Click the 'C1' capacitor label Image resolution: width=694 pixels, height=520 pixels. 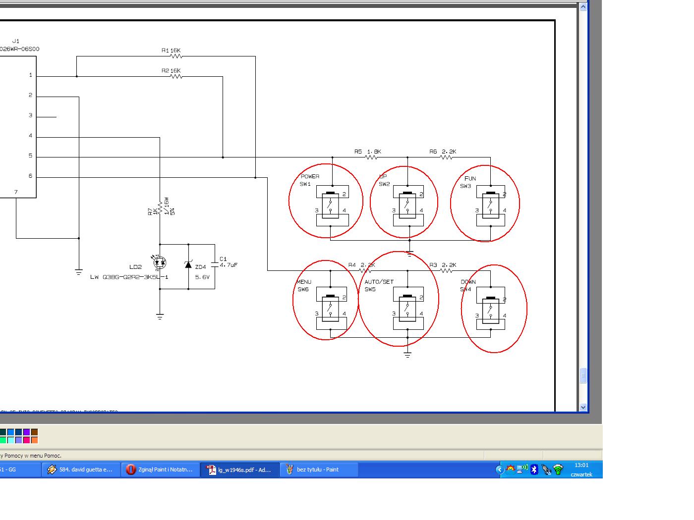click(x=223, y=259)
